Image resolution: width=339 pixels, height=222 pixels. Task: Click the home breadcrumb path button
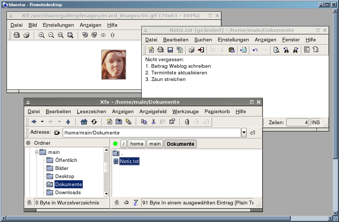[x=137, y=144]
